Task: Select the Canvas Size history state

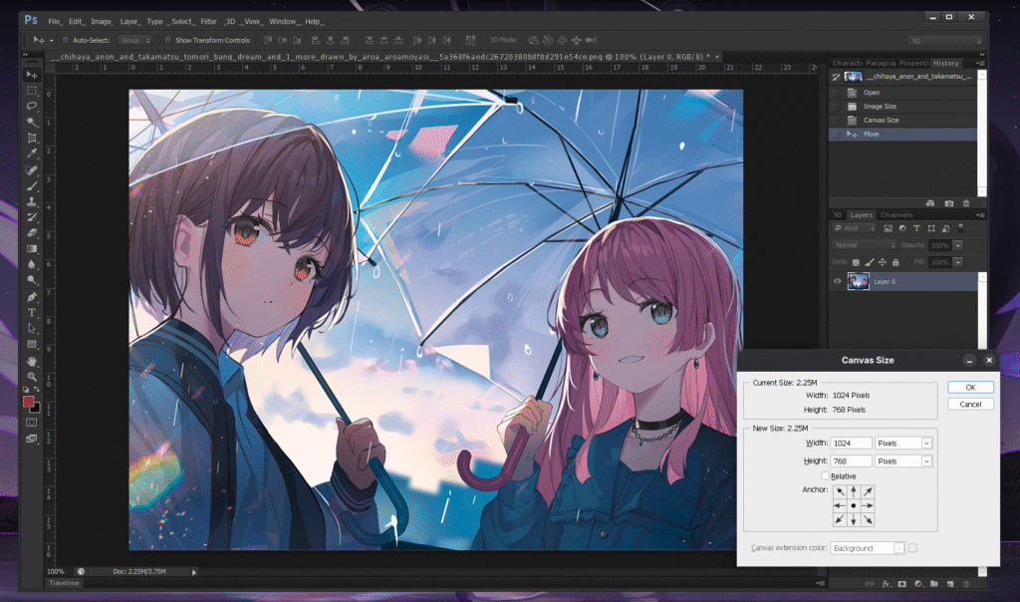Action: 902,120
